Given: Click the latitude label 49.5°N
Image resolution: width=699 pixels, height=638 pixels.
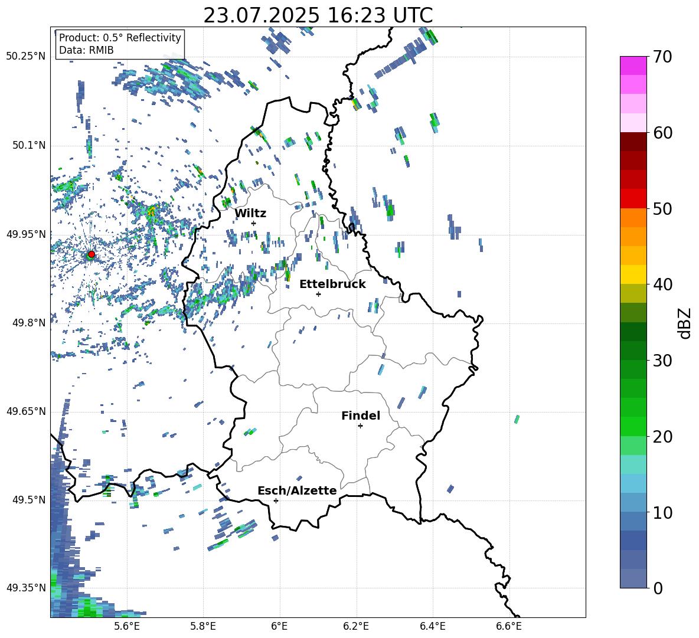Looking at the screenshot, I should point(28,499).
